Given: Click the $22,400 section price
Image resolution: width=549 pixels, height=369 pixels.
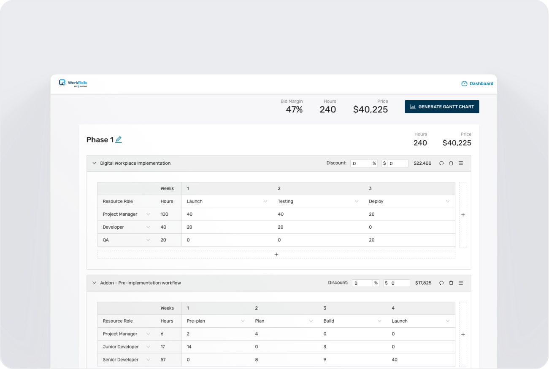Looking at the screenshot, I should coord(422,163).
